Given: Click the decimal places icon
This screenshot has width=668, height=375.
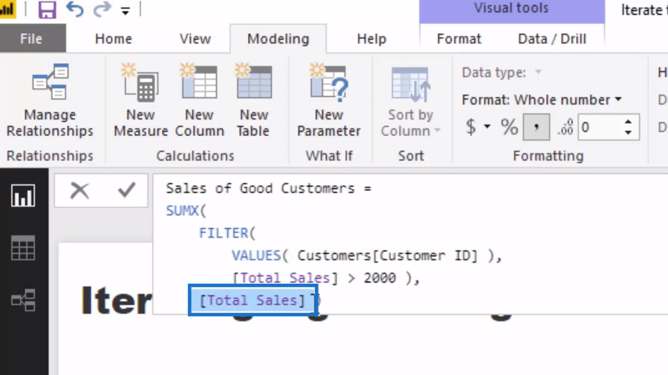Looking at the screenshot, I should [x=565, y=127].
